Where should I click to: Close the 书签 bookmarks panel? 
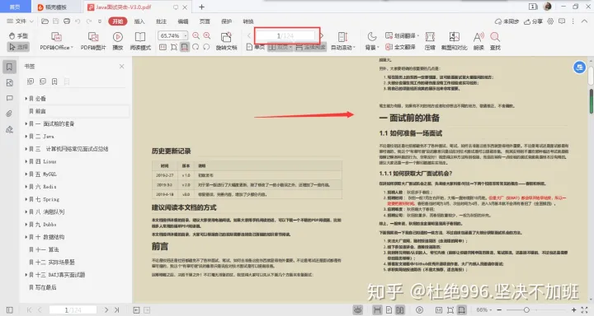click(x=121, y=66)
